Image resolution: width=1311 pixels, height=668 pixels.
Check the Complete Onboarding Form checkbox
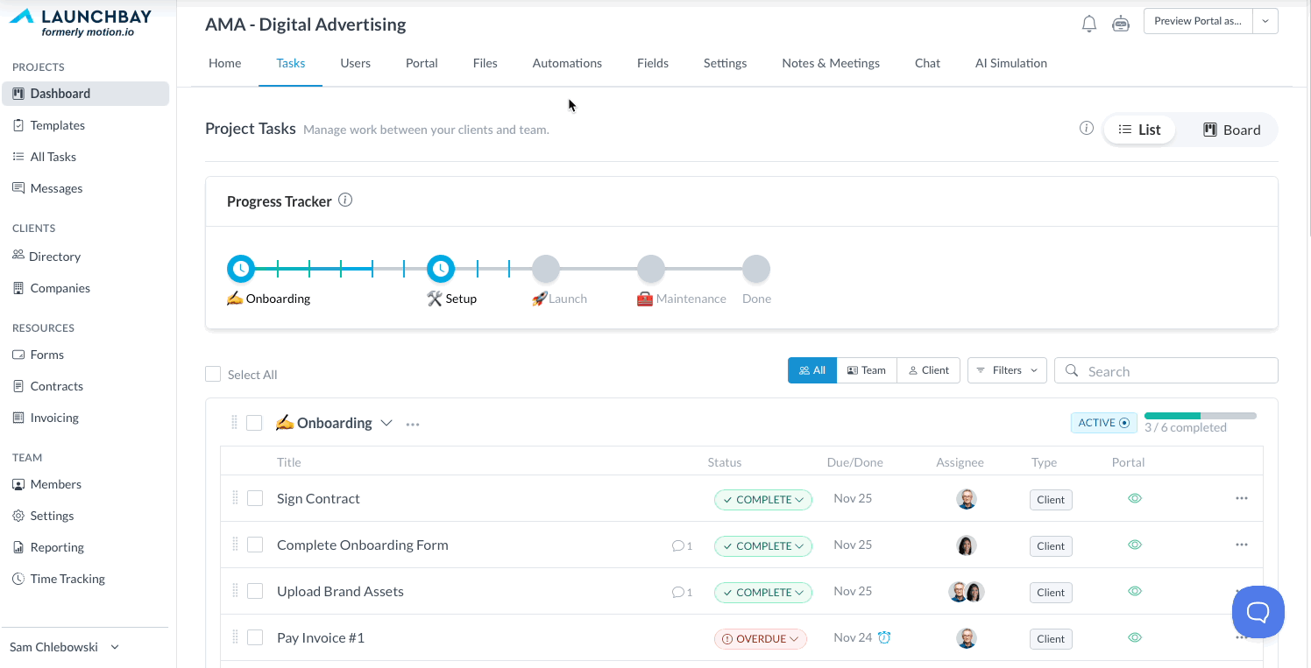(x=255, y=545)
